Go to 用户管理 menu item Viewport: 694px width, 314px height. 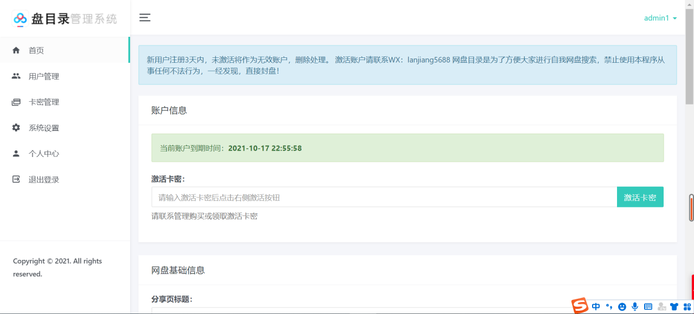(x=44, y=76)
